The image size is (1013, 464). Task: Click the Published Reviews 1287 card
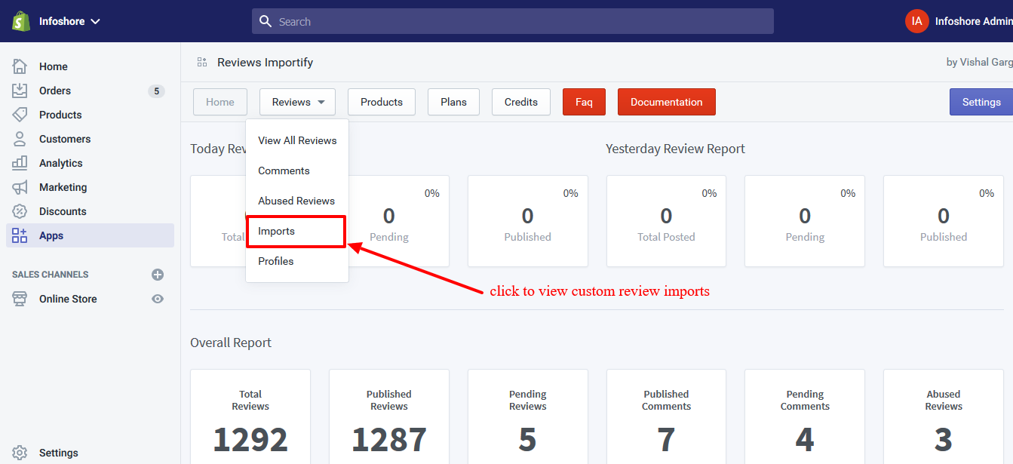tap(389, 416)
